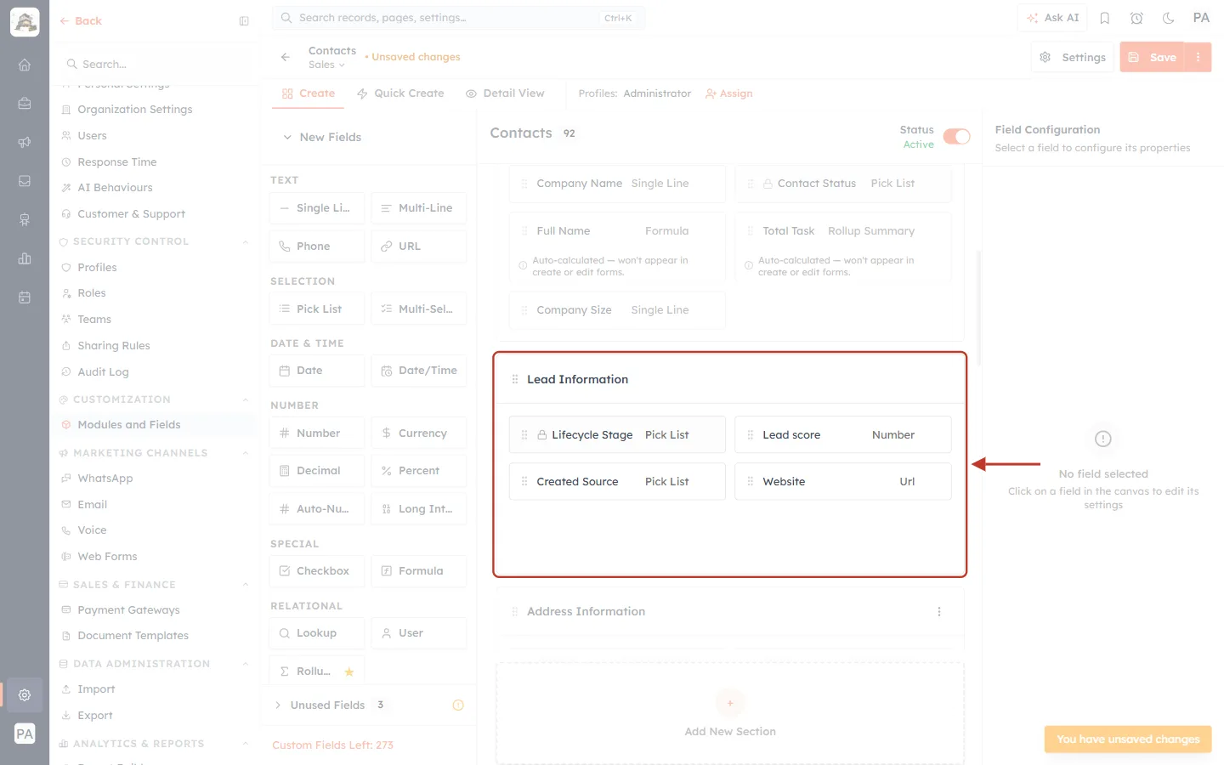Click the plus icon in Add New Section
The width and height of the screenshot is (1224, 765).
(730, 703)
